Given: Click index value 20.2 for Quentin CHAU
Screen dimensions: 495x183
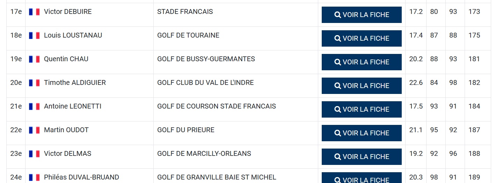Looking at the screenshot, I should pos(416,59).
